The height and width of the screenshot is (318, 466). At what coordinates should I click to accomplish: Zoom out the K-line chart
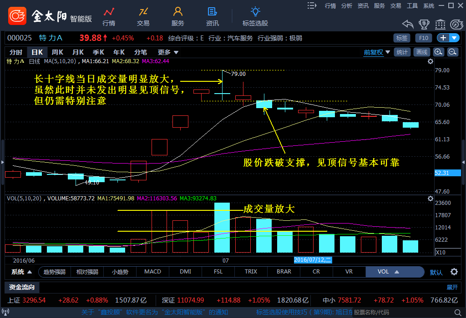tap(453, 52)
